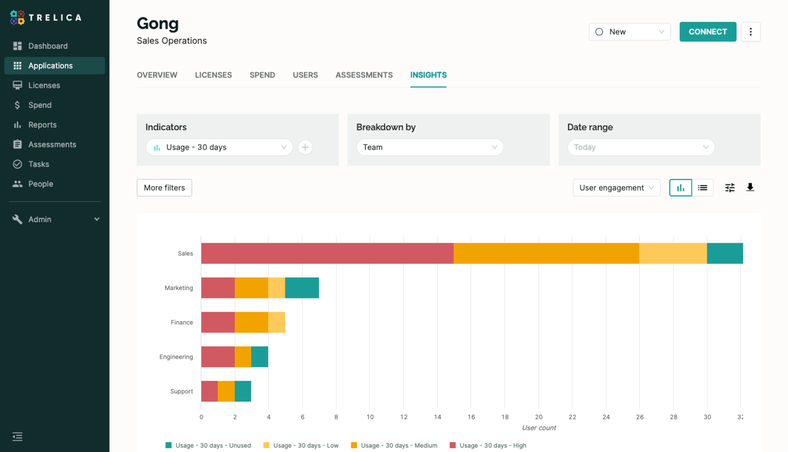Screen dimensions: 788x452
Task: Open the Breakdown by Team dropdown
Action: click(430, 147)
